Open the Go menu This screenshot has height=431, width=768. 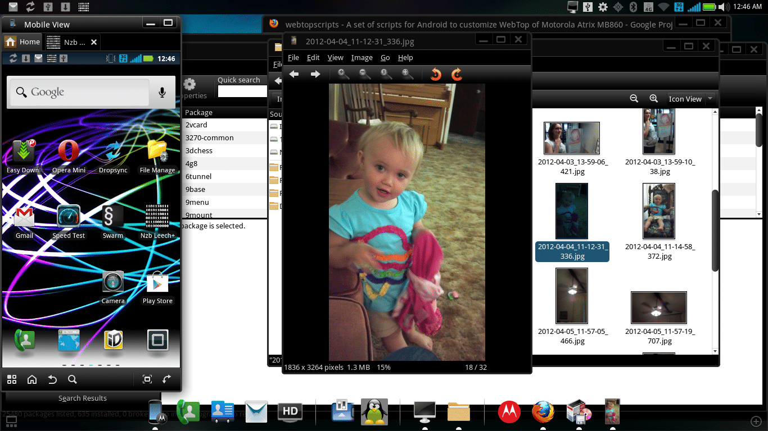pyautogui.click(x=385, y=58)
